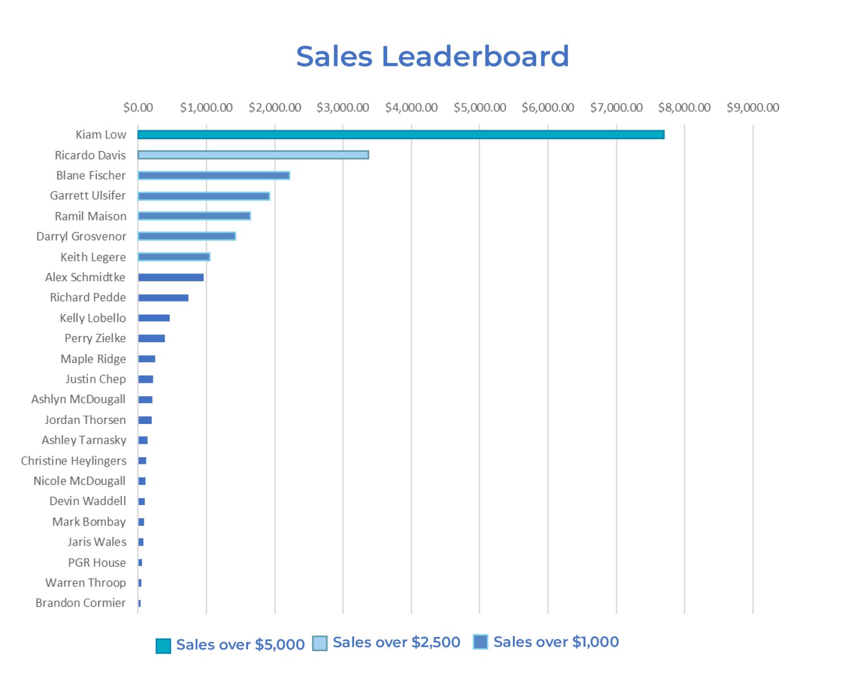This screenshot has height=681, width=866.
Task: Click the Sales over $2,500 legend text
Action: 396,643
